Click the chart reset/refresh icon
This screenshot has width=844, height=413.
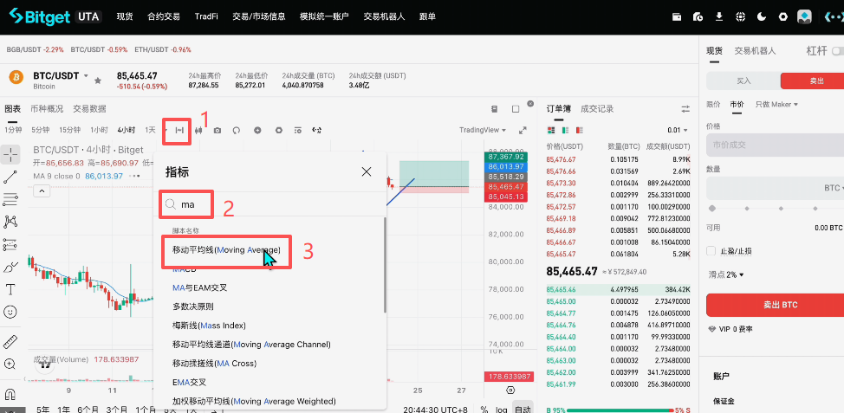pos(237,130)
